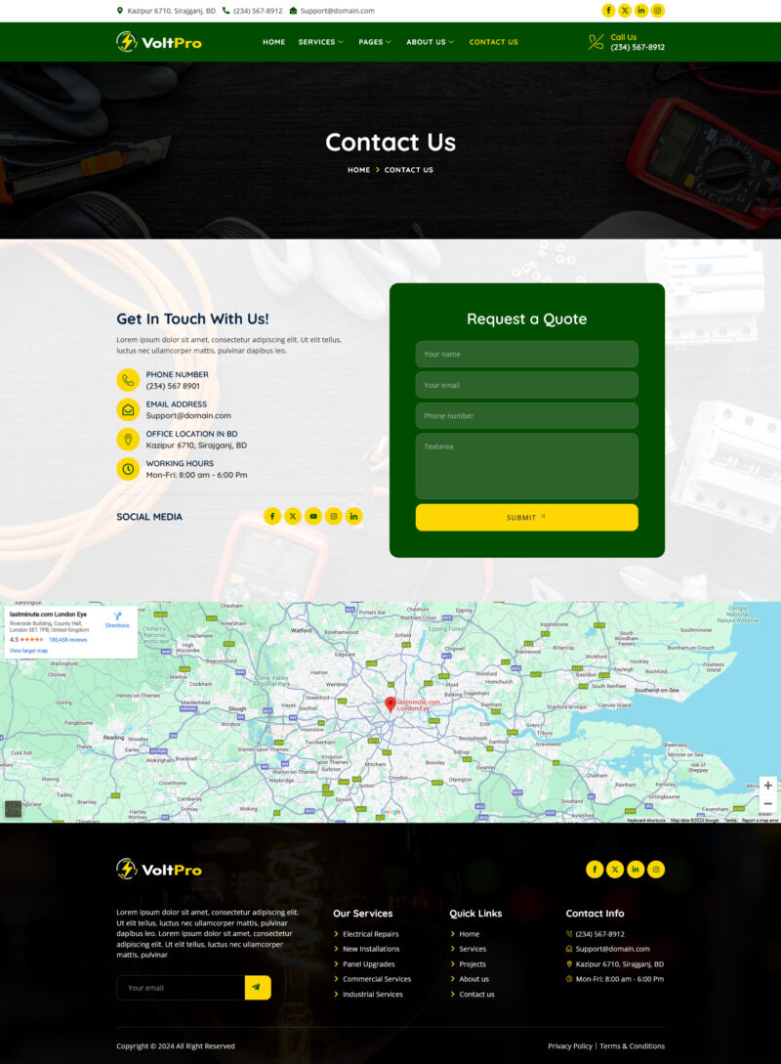Click Home under Quick Links
Viewport: 781px width, 1064px height.
coord(470,934)
